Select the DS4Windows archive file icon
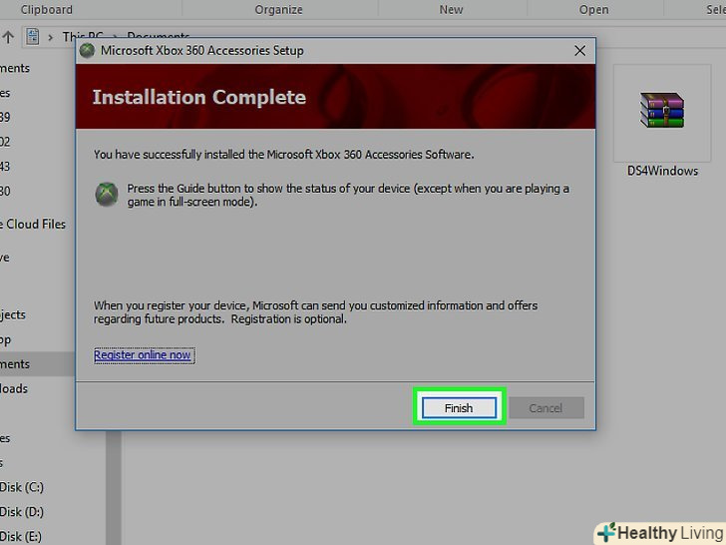 coord(662,110)
